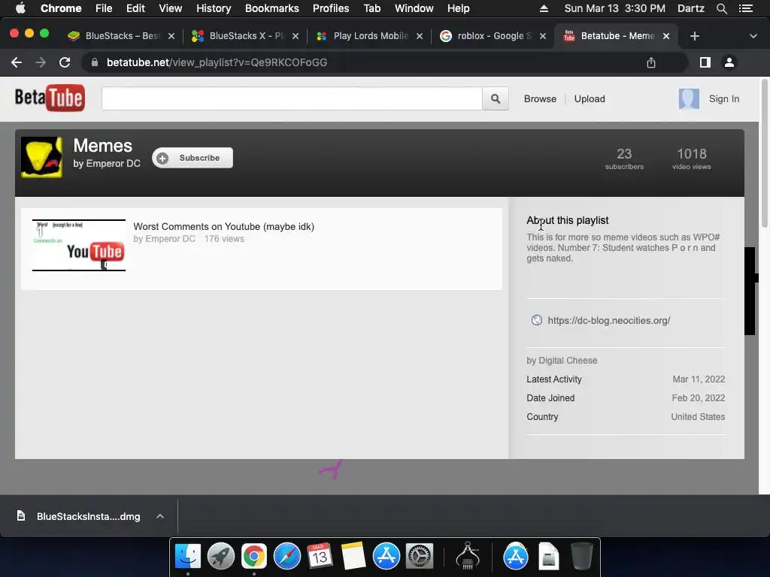Click the Dartz user name in menu bar
The width and height of the screenshot is (770, 577).
[x=691, y=8]
